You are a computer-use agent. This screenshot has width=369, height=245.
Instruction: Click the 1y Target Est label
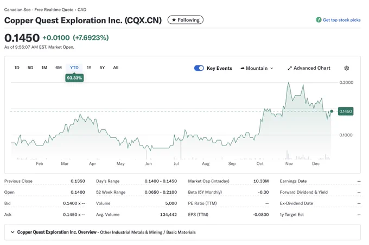pos(292,215)
